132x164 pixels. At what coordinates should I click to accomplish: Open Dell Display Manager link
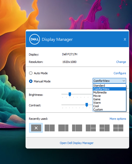pyautogui.click(x=77, y=143)
